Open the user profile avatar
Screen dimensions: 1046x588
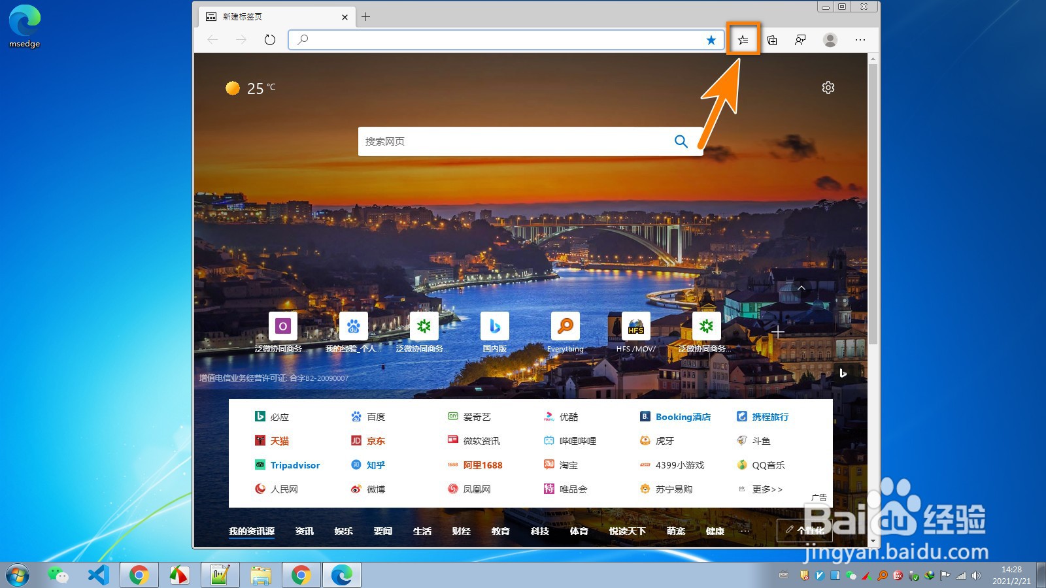tap(830, 40)
